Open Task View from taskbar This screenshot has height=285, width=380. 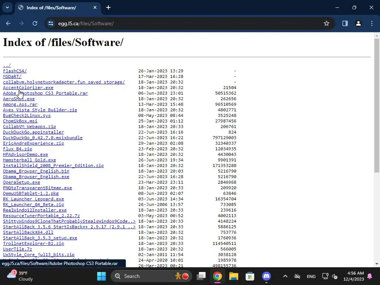pos(201,276)
